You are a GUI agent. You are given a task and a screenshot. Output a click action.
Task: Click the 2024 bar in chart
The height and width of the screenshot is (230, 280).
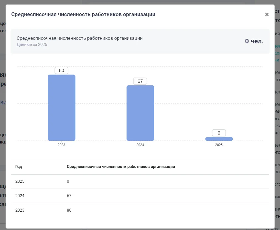coord(140,113)
